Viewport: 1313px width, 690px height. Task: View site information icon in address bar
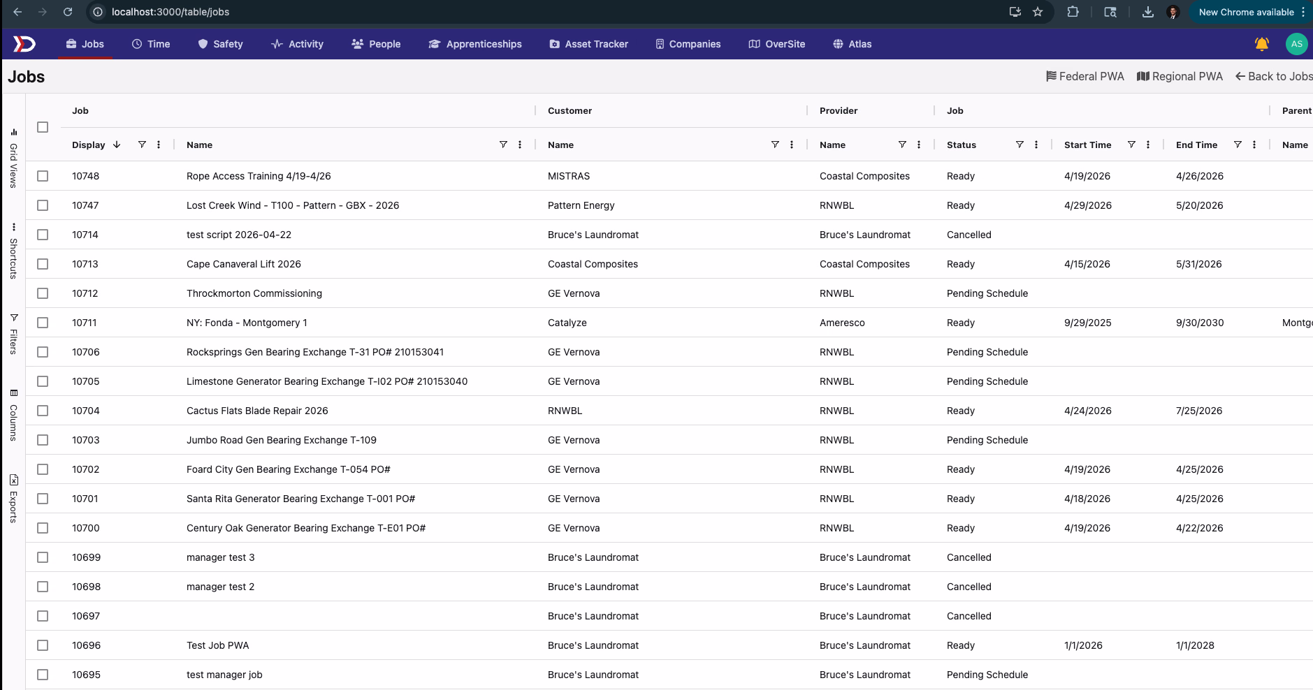click(x=98, y=12)
